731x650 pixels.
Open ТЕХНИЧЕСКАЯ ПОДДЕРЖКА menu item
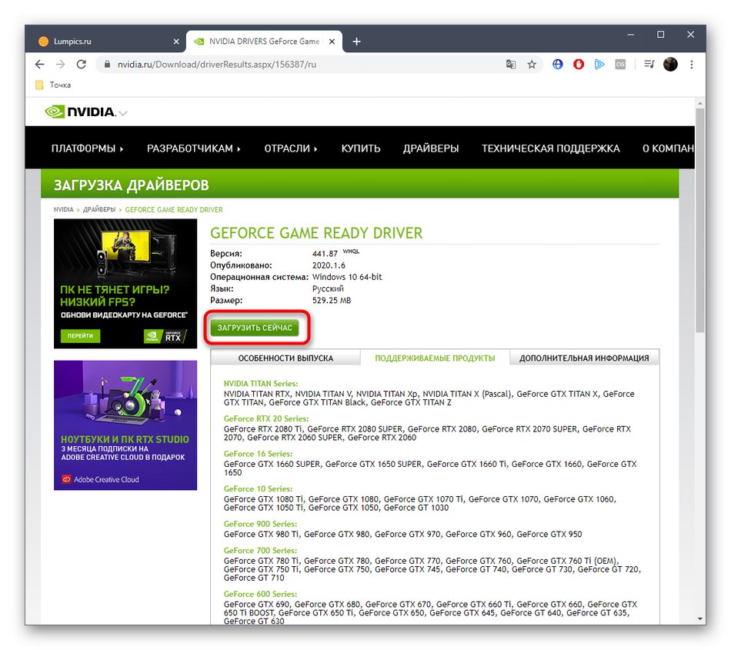551,148
